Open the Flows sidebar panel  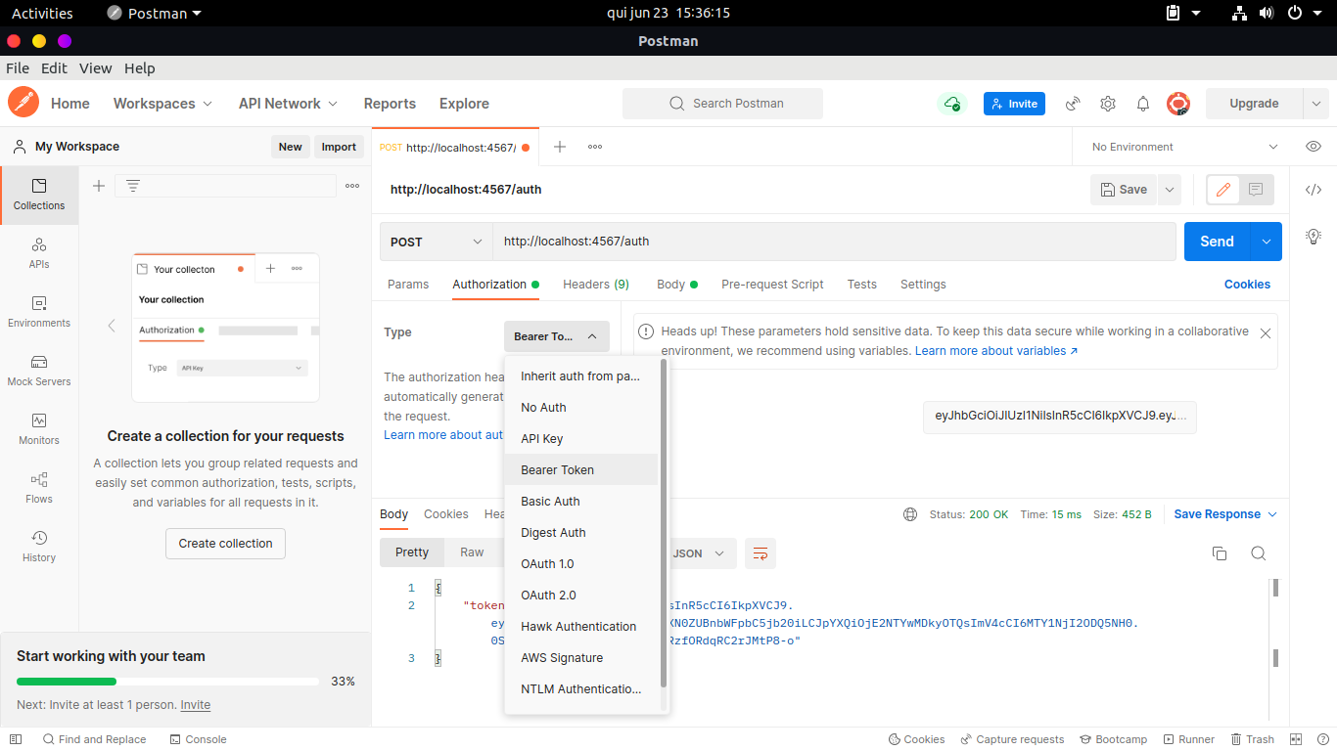(39, 488)
